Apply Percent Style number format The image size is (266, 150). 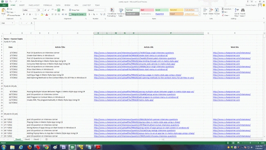click(x=94, y=14)
